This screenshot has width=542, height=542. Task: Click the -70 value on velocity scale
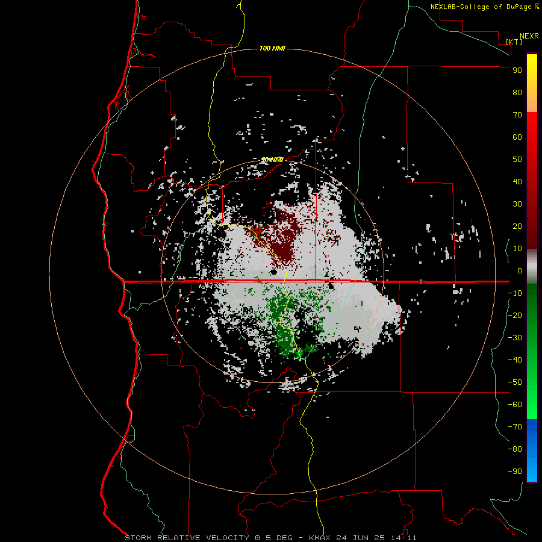(x=515, y=427)
